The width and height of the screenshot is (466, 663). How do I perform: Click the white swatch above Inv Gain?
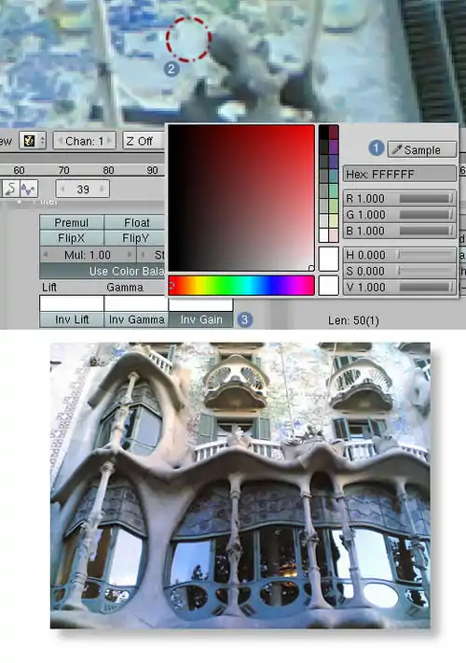201,304
